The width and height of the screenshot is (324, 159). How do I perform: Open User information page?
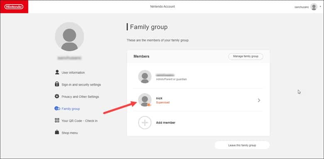[73, 73]
